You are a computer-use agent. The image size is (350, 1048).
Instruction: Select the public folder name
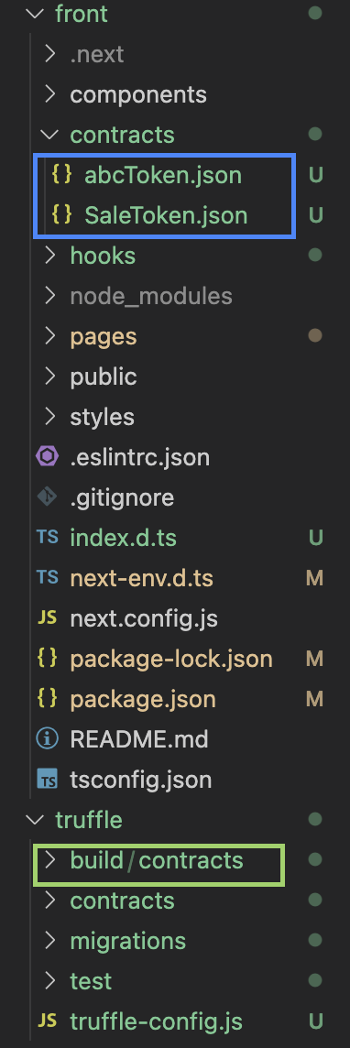click(x=104, y=377)
